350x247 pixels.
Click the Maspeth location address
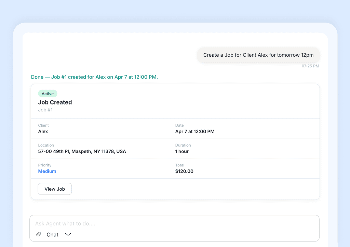pyautogui.click(x=82, y=151)
